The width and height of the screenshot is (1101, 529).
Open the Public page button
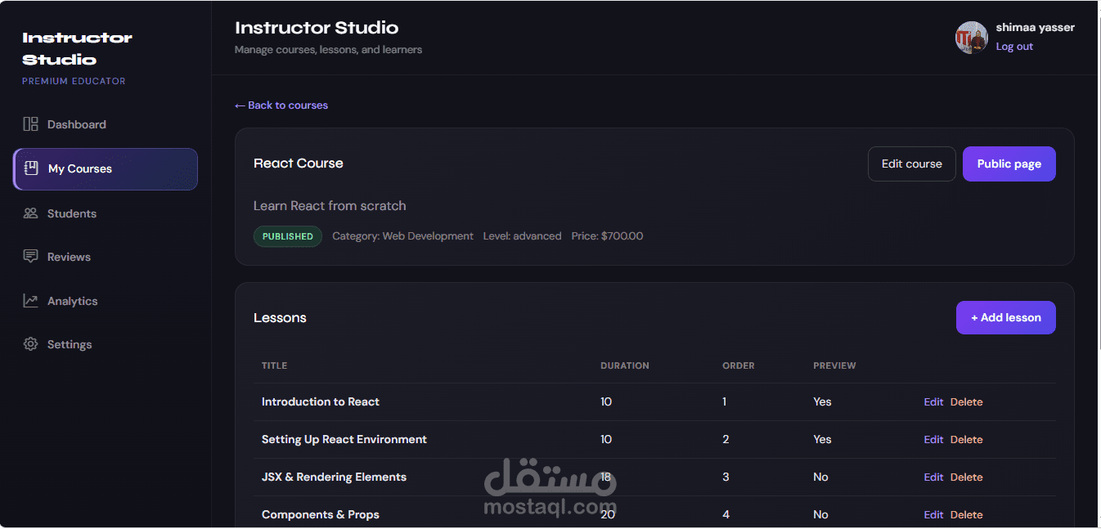[x=1009, y=164]
